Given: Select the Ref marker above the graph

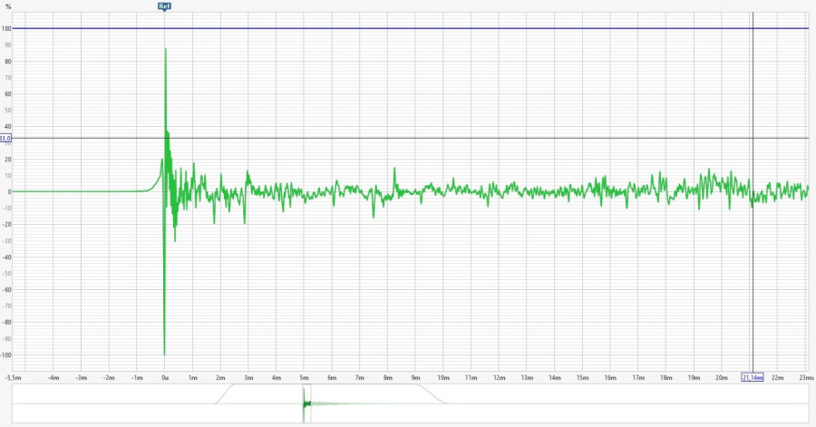Looking at the screenshot, I should 164,6.
